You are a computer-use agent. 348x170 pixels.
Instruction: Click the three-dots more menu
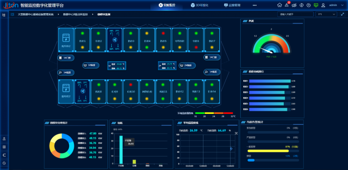point(254,5)
